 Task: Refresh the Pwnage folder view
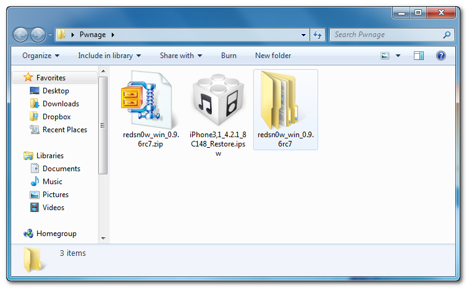[x=318, y=35]
